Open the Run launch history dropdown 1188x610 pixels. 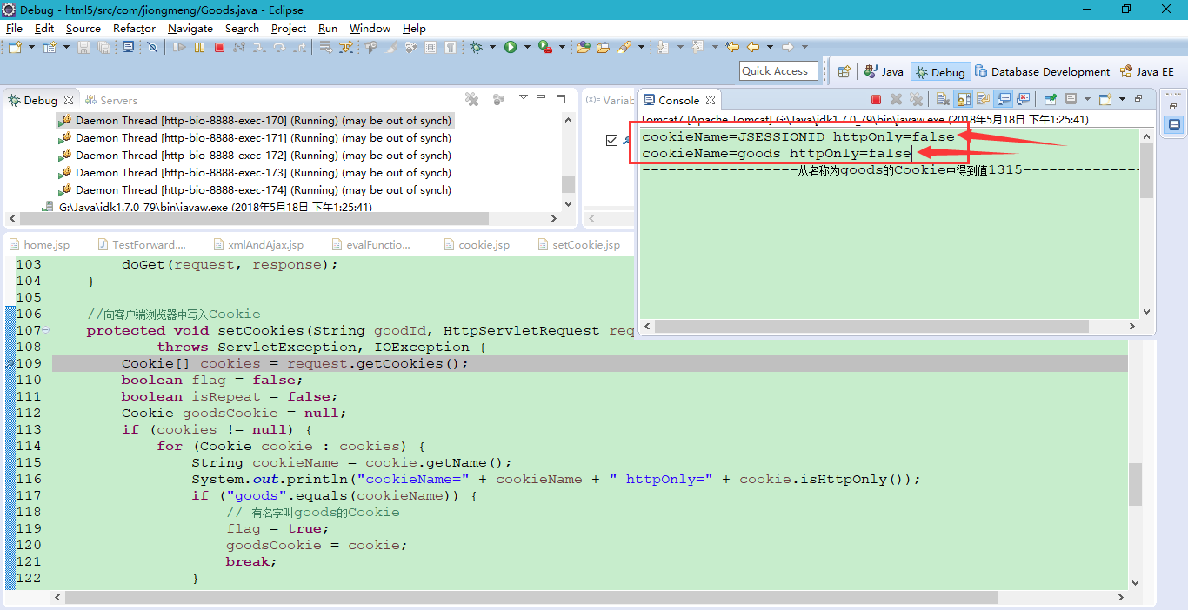(x=527, y=47)
